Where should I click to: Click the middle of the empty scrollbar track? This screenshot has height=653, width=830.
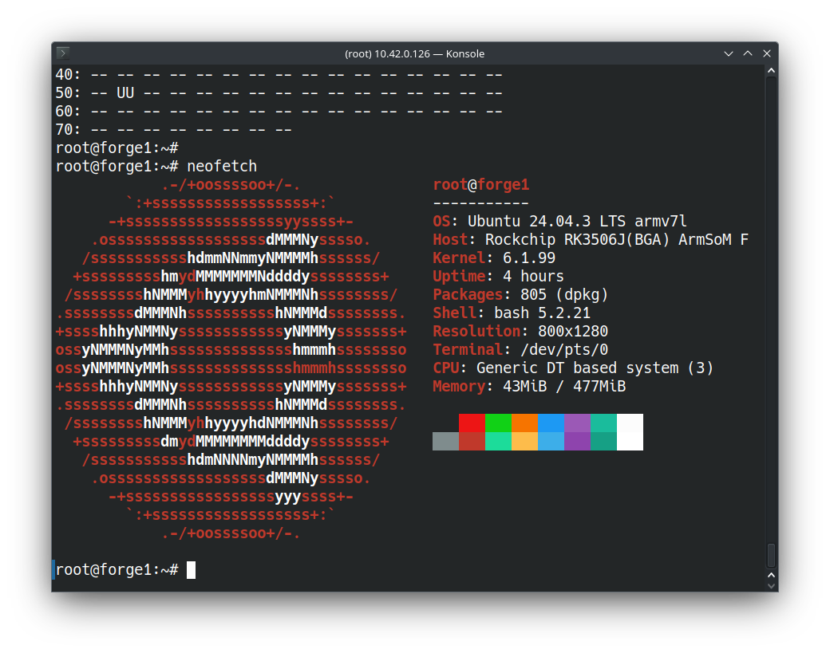tap(771, 311)
